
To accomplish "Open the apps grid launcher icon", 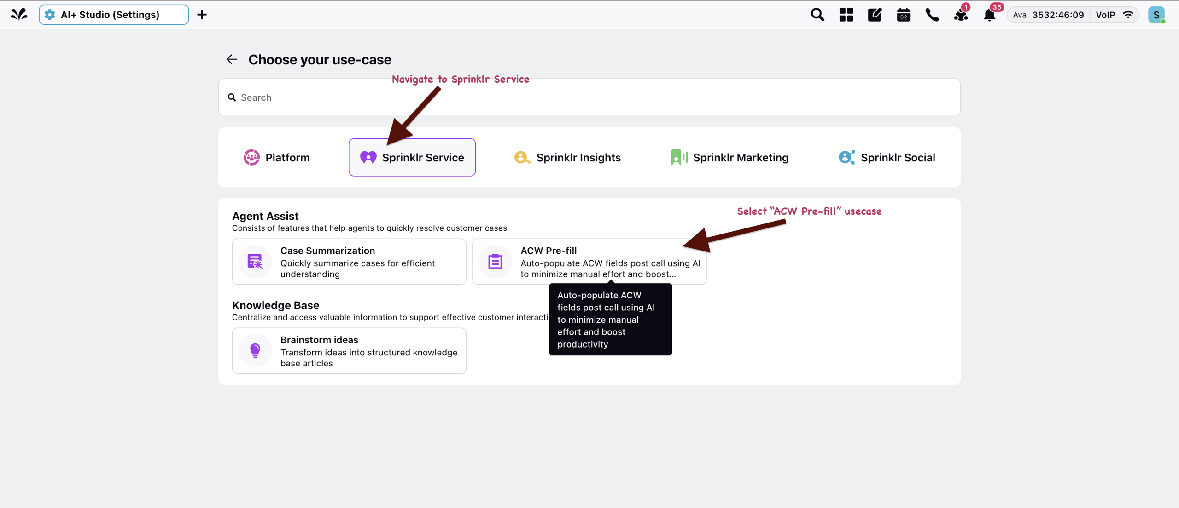I will [x=846, y=15].
